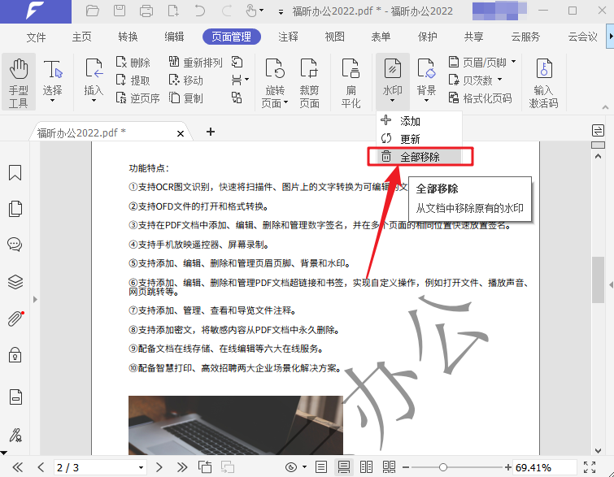Open a new tab with plus button

point(211,132)
